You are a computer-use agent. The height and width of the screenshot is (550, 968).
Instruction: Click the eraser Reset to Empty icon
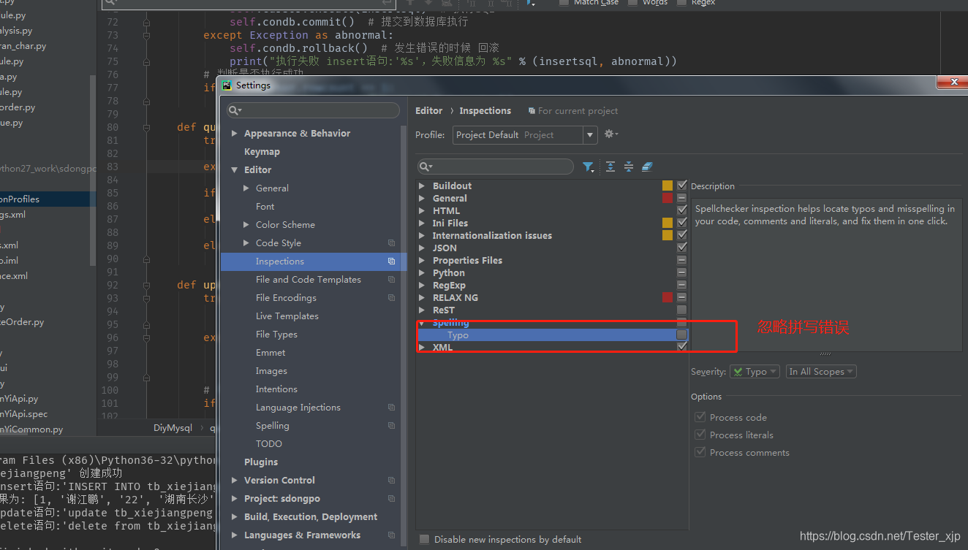(x=647, y=167)
